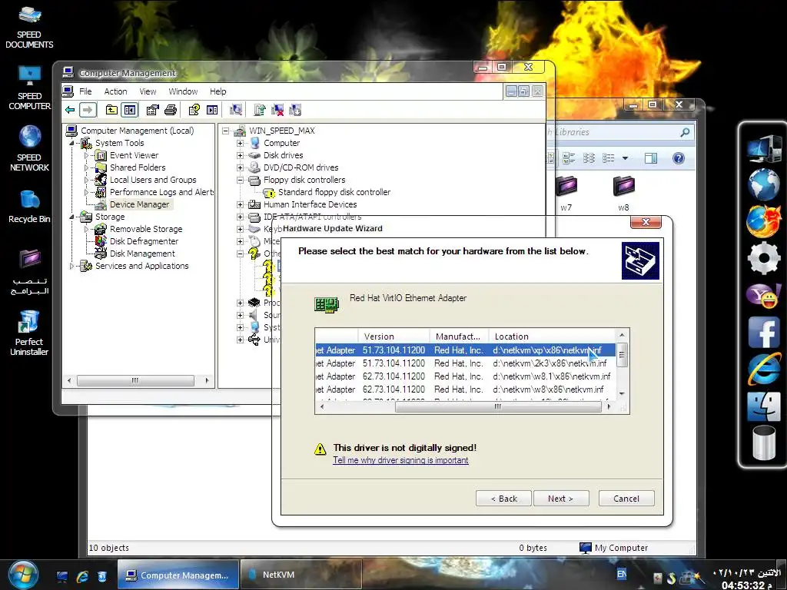Open the File menu
Screen dimensions: 787x590
pos(85,91)
